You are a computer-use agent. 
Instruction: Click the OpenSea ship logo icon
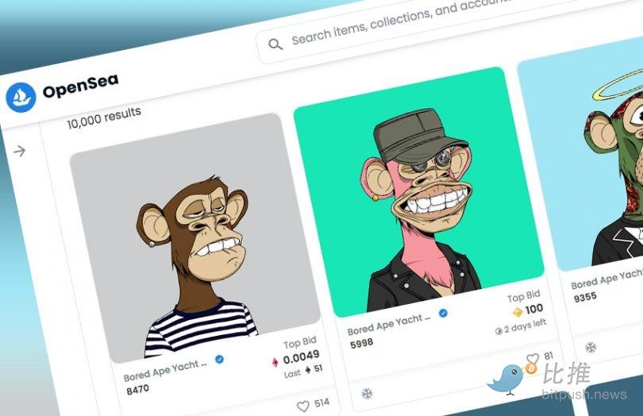pyautogui.click(x=21, y=97)
